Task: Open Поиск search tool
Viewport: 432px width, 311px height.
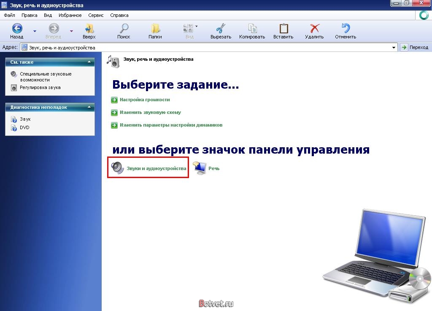Action: click(x=124, y=31)
